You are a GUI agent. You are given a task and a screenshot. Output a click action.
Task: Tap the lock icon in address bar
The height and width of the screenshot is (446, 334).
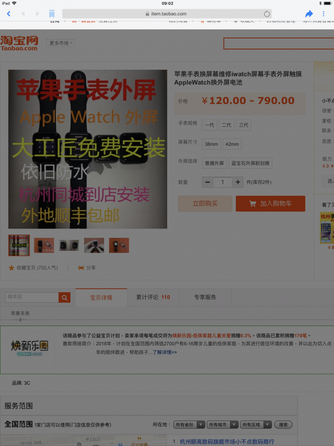pyautogui.click(x=147, y=13)
